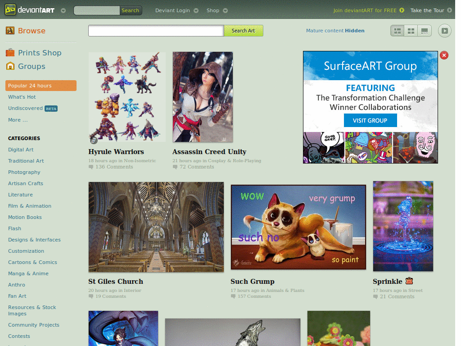Open Anthro category
This screenshot has height=346, width=461.
pos(17,285)
